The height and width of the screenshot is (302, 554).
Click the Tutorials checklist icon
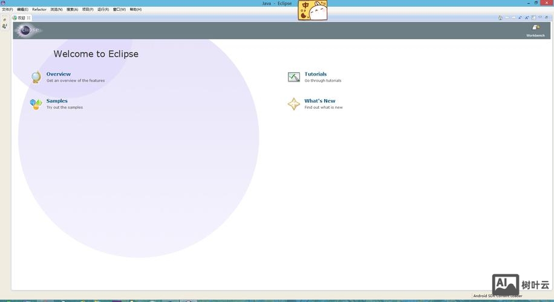(294, 77)
